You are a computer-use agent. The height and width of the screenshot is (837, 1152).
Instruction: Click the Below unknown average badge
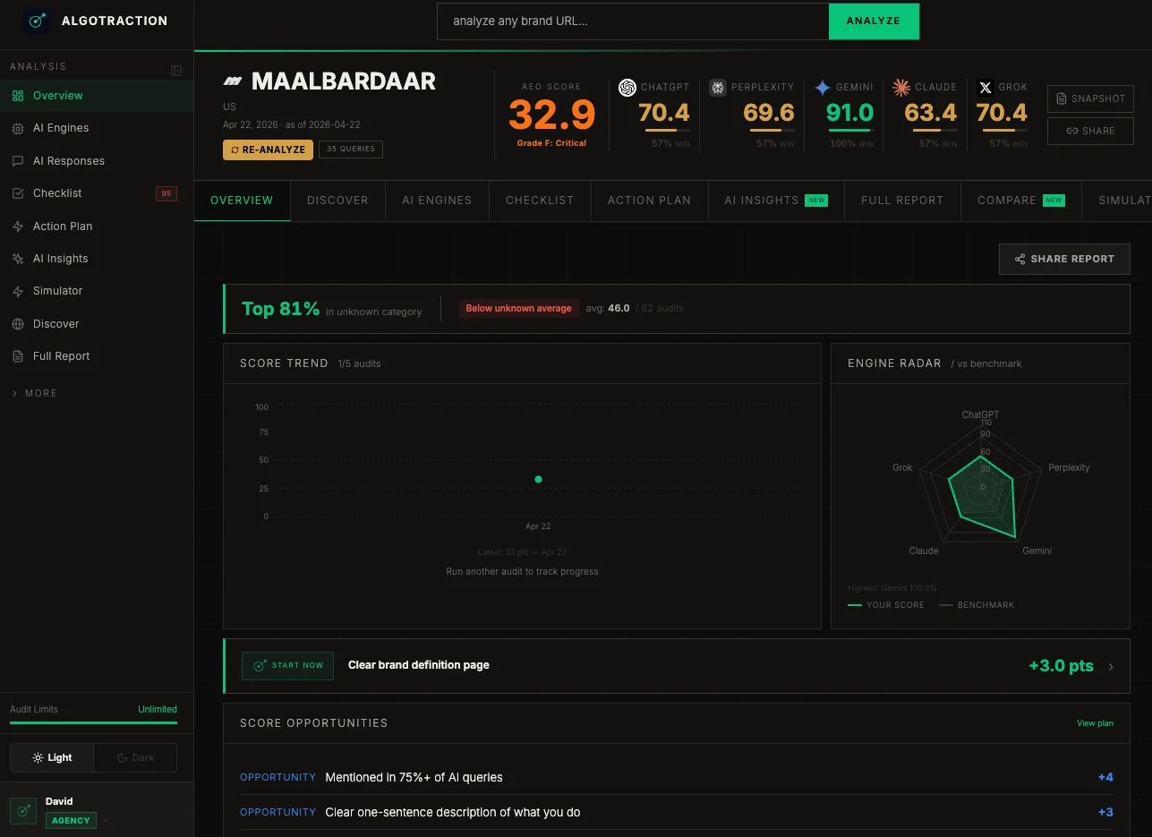[518, 308]
